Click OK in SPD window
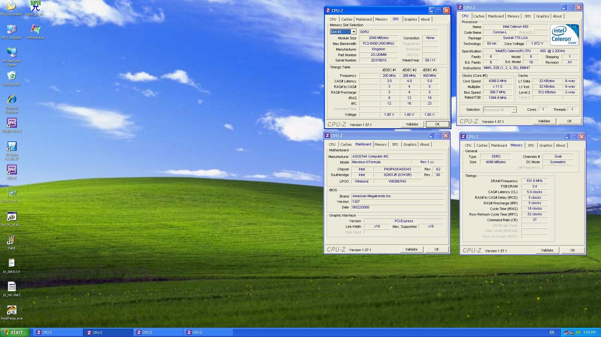 point(437,124)
